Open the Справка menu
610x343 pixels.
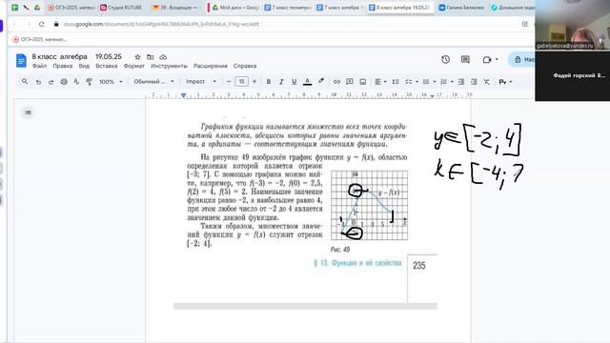click(245, 66)
